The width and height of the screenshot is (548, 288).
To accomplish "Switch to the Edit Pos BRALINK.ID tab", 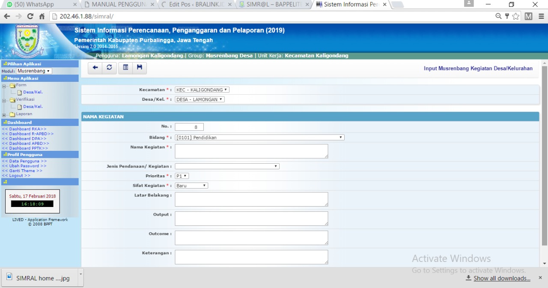I will (x=196, y=5).
